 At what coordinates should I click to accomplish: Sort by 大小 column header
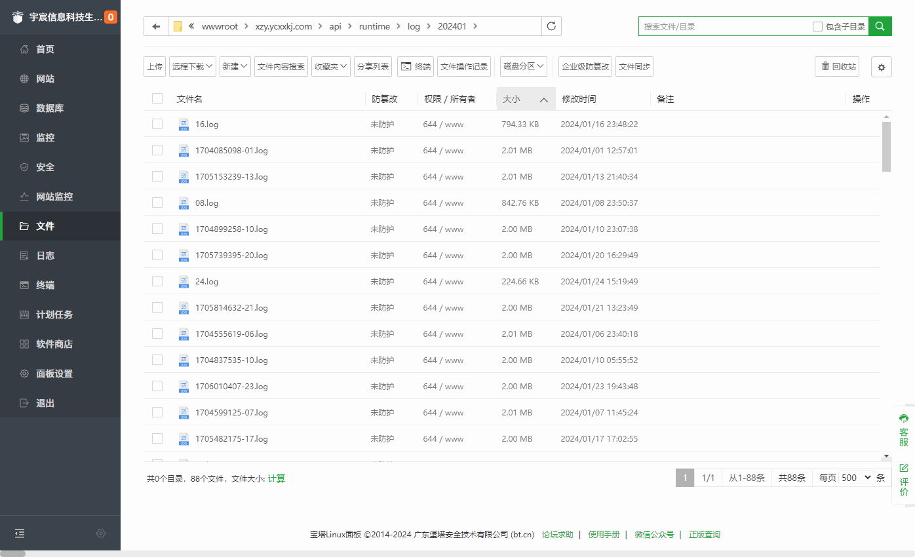coord(526,99)
